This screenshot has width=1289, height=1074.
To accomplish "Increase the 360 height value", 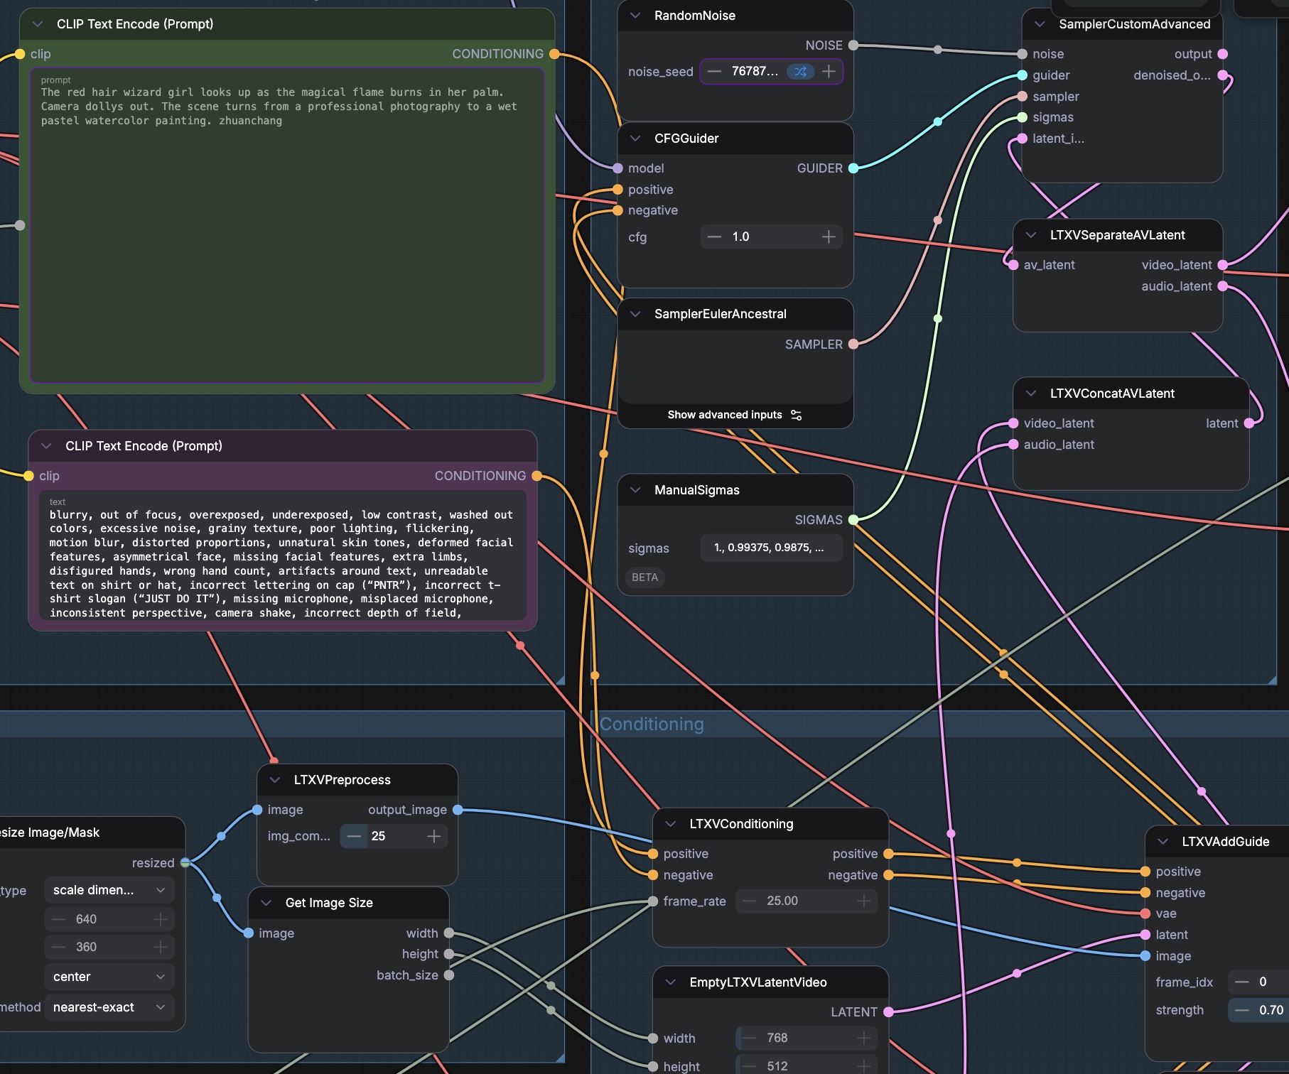I will click(161, 947).
